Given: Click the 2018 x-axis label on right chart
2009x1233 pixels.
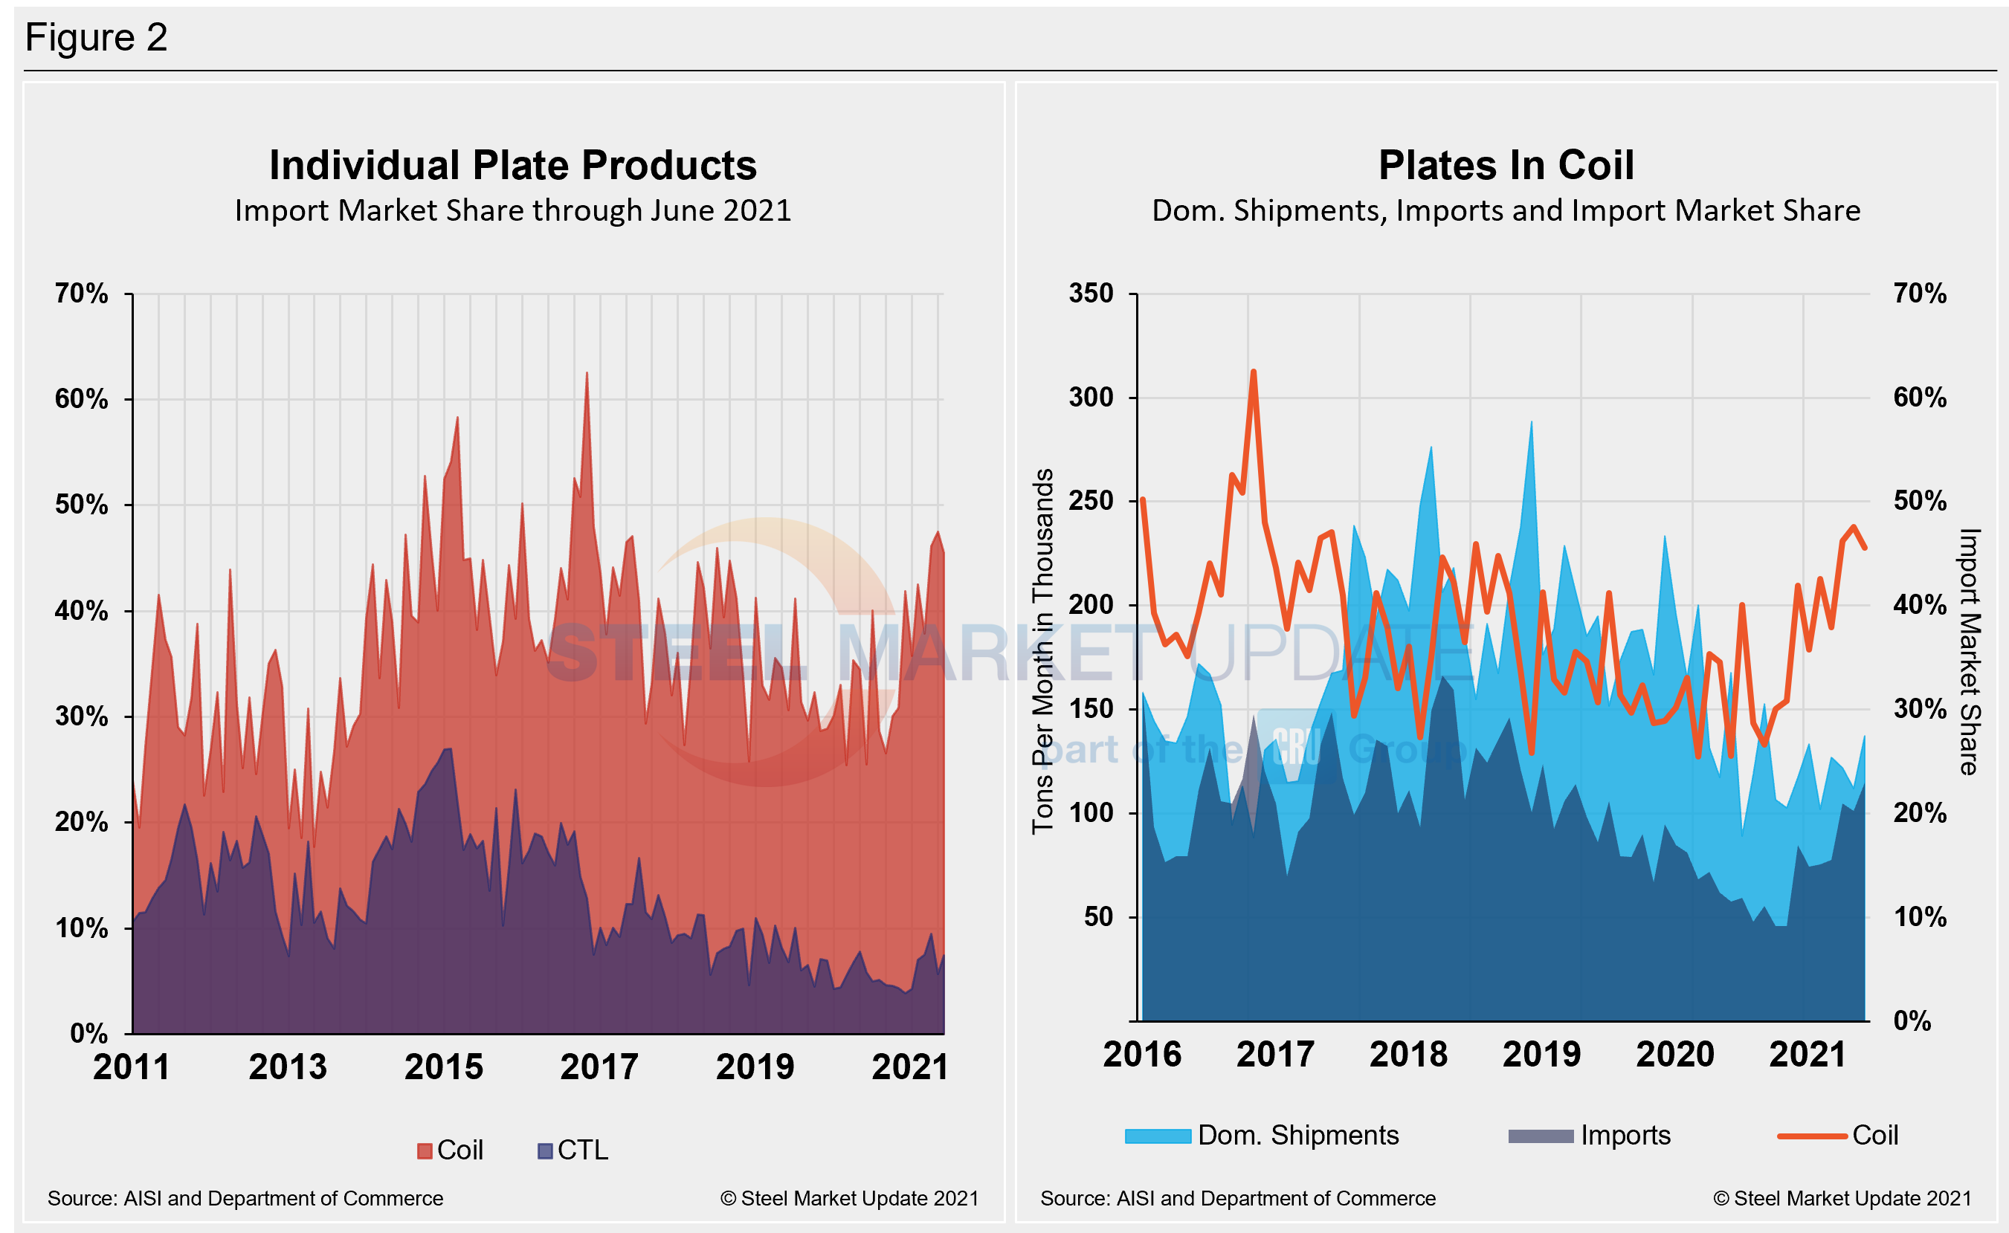Looking at the screenshot, I should (x=1407, y=1055).
